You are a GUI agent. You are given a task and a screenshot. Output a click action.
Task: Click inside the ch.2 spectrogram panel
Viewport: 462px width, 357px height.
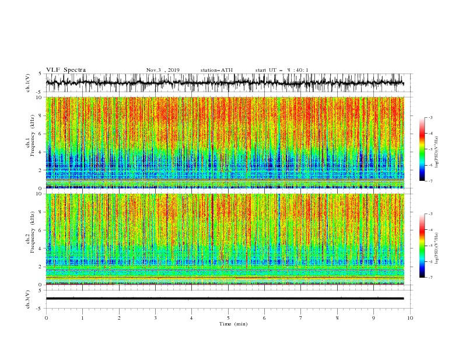point(225,239)
